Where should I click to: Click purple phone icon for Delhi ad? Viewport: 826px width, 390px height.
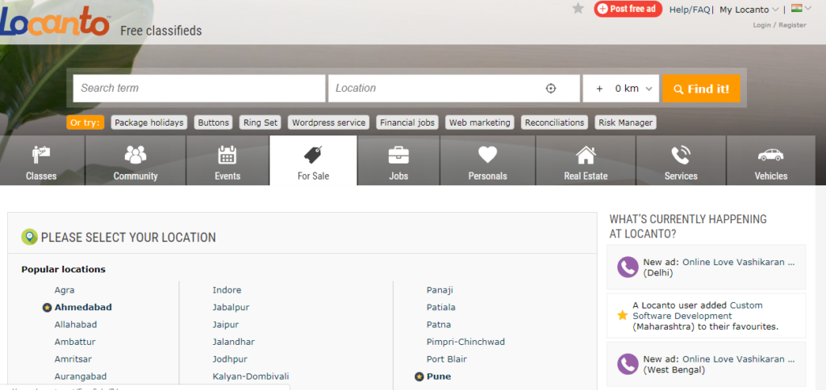[628, 268]
